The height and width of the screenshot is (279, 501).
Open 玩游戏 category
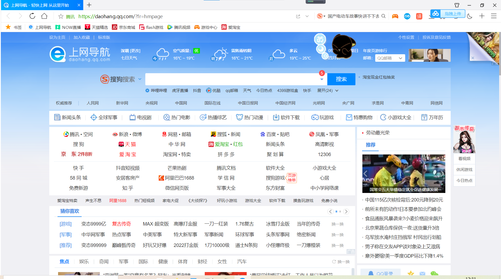pyautogui.click(x=322, y=117)
